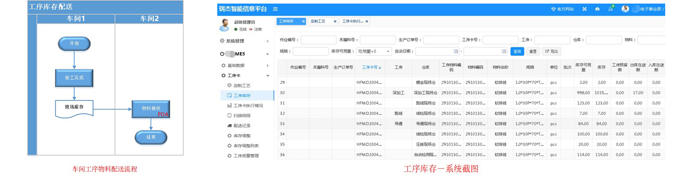
Task: Close the 工序卡执行... tab
Action: [x=367, y=21]
